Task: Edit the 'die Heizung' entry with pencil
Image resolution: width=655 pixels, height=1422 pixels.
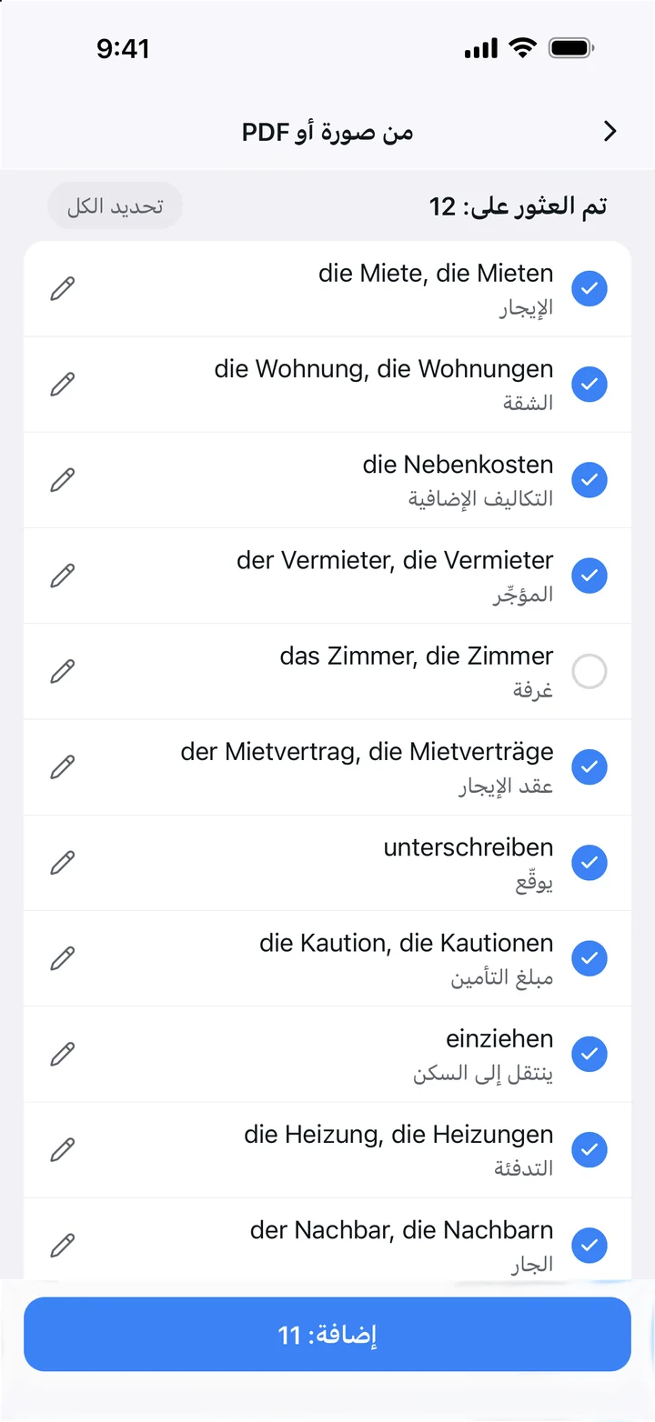Action: coord(62,1150)
